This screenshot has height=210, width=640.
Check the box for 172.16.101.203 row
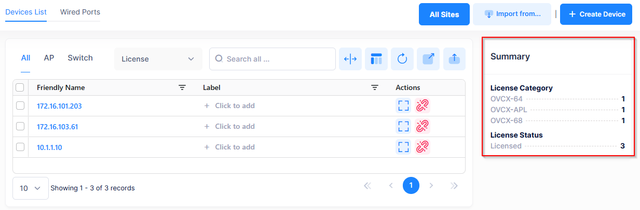point(20,106)
